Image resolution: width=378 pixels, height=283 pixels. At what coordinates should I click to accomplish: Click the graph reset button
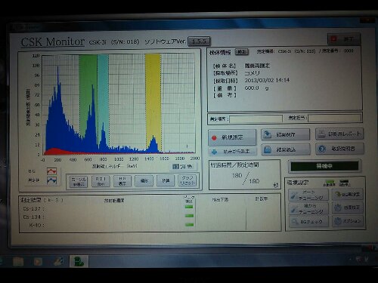click(187, 180)
